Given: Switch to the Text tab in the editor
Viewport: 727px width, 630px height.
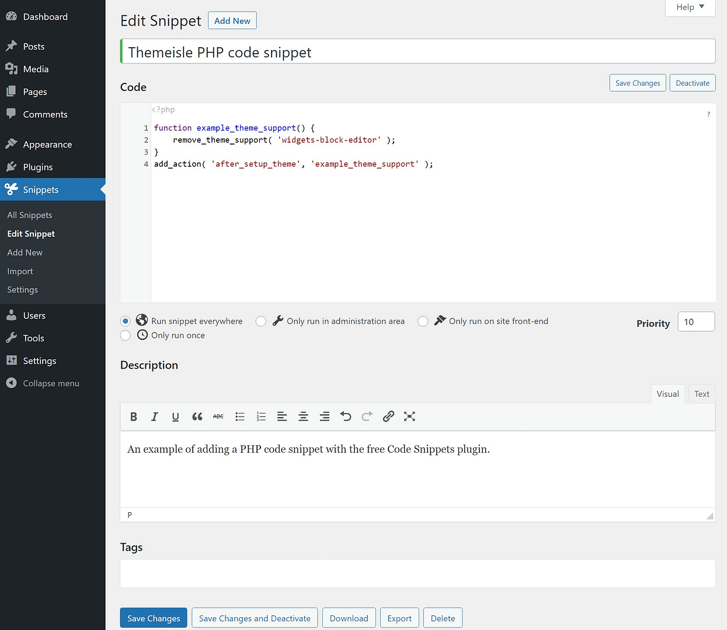Looking at the screenshot, I should point(701,394).
